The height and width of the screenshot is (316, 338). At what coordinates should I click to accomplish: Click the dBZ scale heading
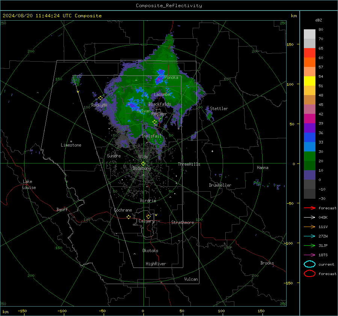click(318, 20)
